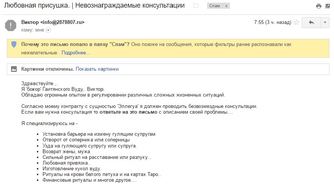Open the message in a new window

point(327,6)
